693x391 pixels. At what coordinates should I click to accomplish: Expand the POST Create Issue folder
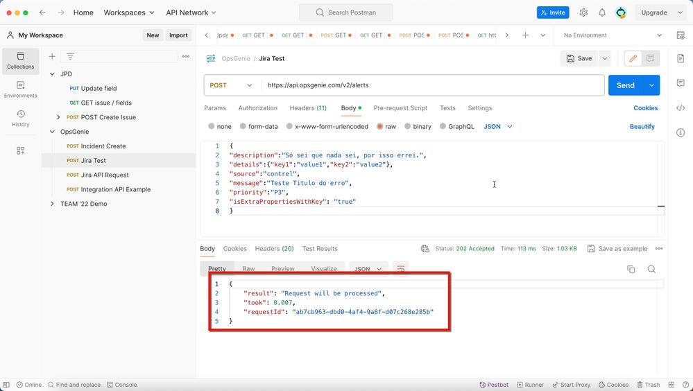(58, 117)
